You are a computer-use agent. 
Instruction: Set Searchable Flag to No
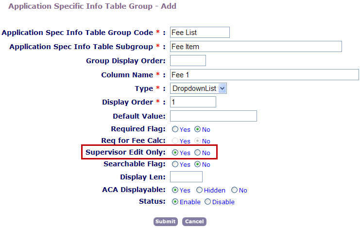click(x=197, y=164)
